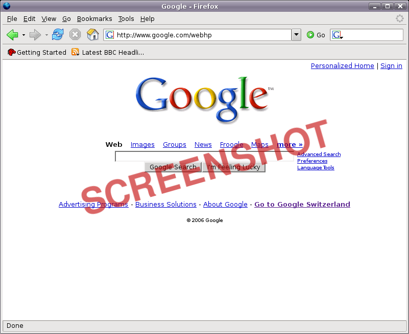Open the Advanced Search link

click(x=319, y=154)
